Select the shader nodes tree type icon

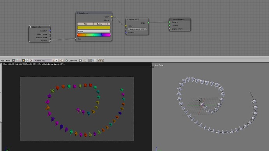click(14, 60)
